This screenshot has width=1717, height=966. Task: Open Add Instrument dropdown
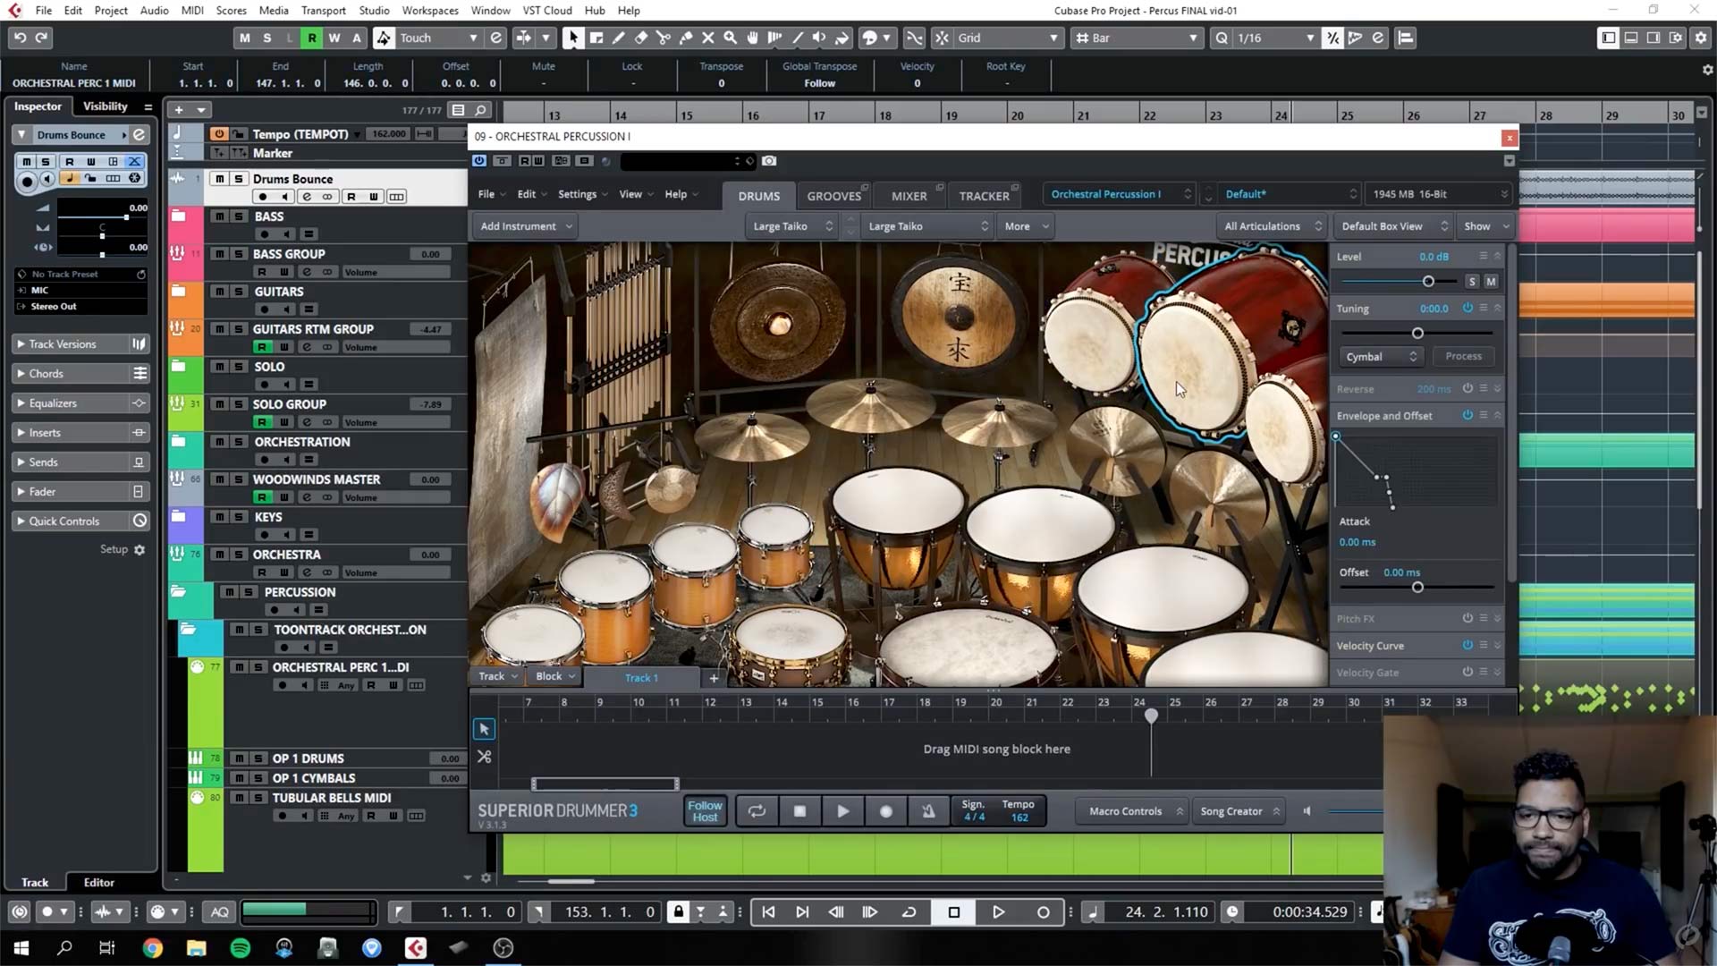(x=526, y=226)
